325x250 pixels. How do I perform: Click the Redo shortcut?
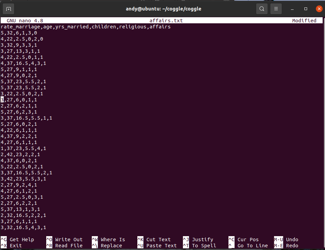286,246
